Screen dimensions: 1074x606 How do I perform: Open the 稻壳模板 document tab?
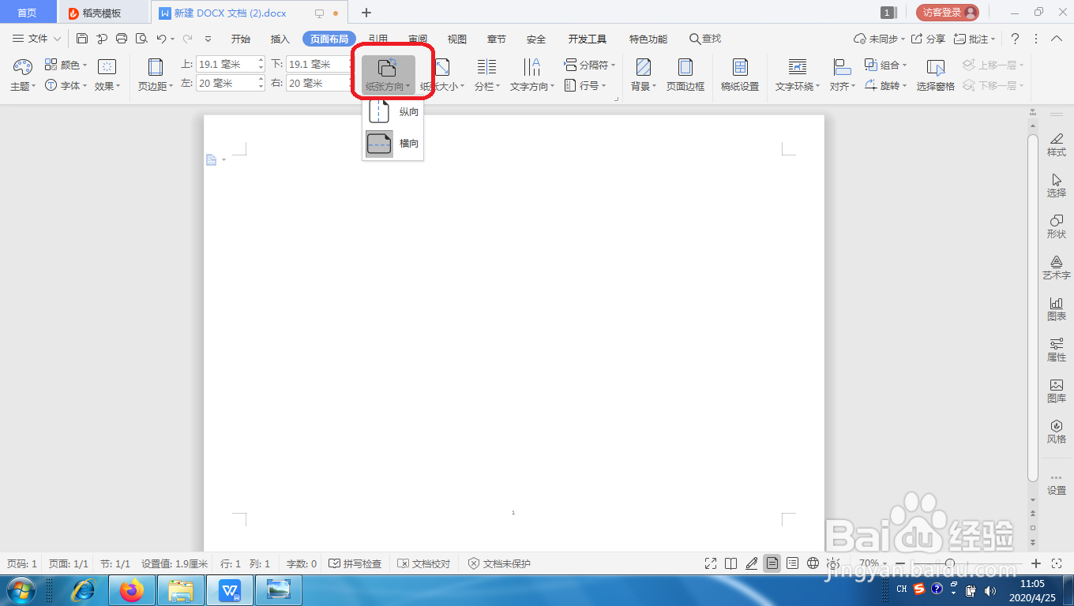pos(103,13)
